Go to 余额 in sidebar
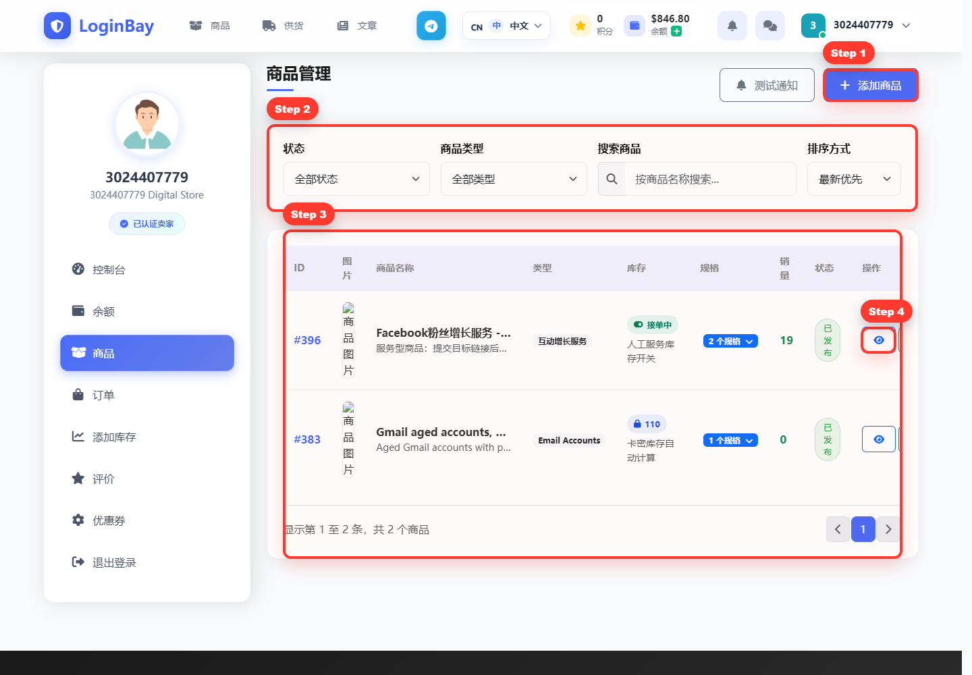972x675 pixels. (x=147, y=311)
